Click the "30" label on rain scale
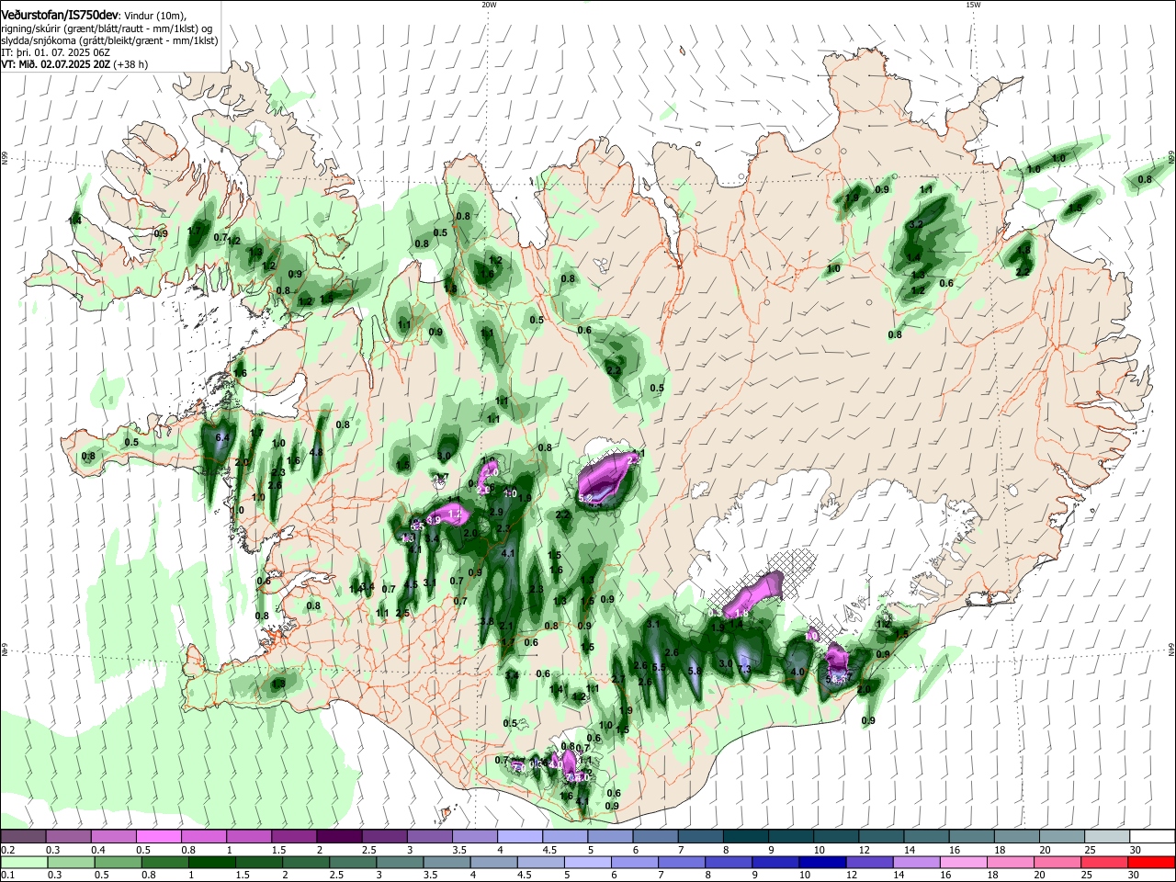 click(1135, 876)
